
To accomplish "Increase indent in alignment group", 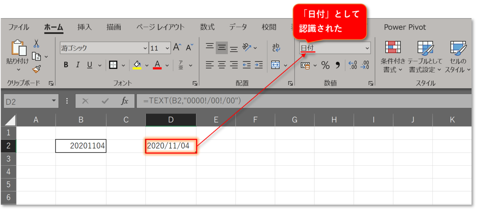I will click(x=259, y=65).
